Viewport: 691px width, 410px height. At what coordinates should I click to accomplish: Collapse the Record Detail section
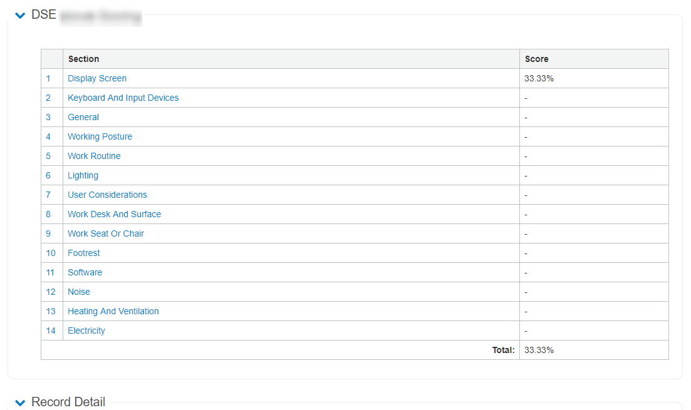coord(20,402)
